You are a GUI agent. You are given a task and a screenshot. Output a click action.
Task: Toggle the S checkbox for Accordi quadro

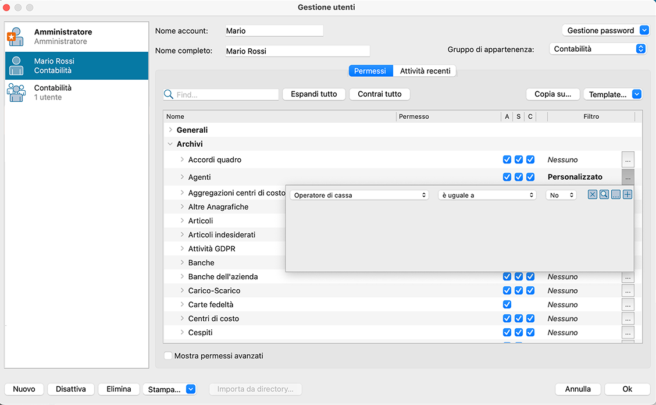[x=519, y=160]
